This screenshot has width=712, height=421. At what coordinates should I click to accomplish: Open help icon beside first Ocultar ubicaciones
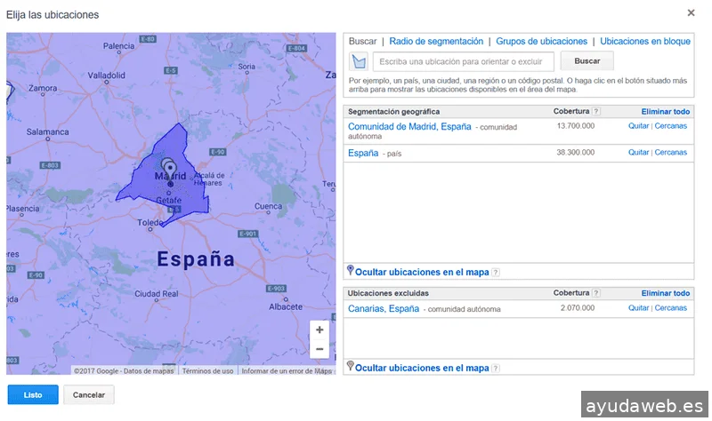tap(496, 273)
